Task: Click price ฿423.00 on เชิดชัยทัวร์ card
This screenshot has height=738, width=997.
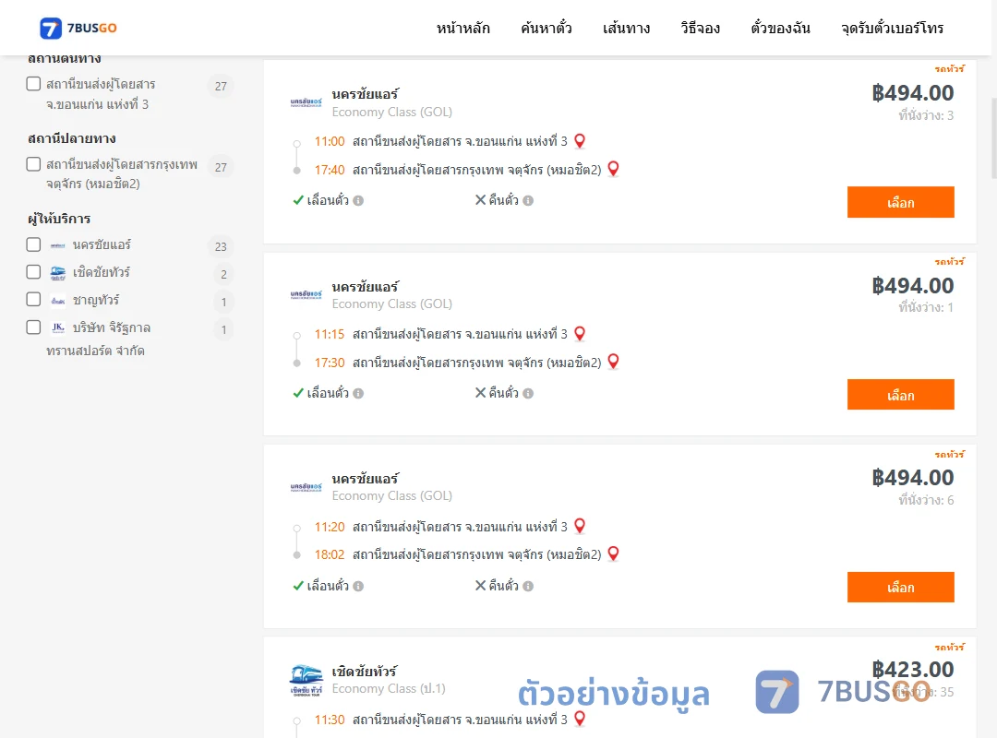Action: [912, 669]
